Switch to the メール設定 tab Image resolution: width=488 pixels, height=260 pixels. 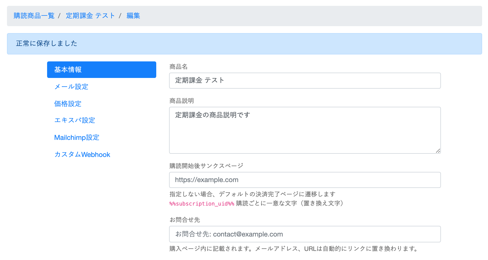point(71,87)
